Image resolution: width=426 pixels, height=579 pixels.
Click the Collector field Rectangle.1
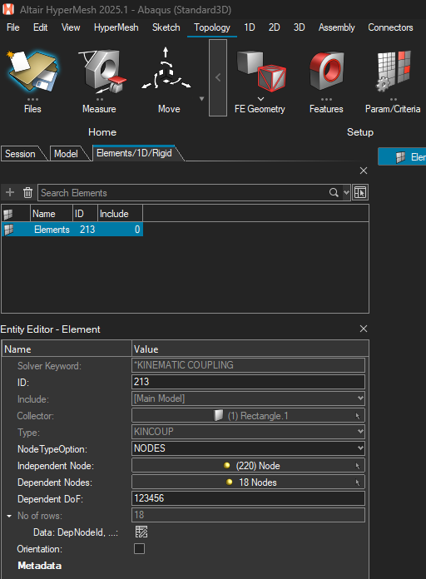click(x=248, y=415)
